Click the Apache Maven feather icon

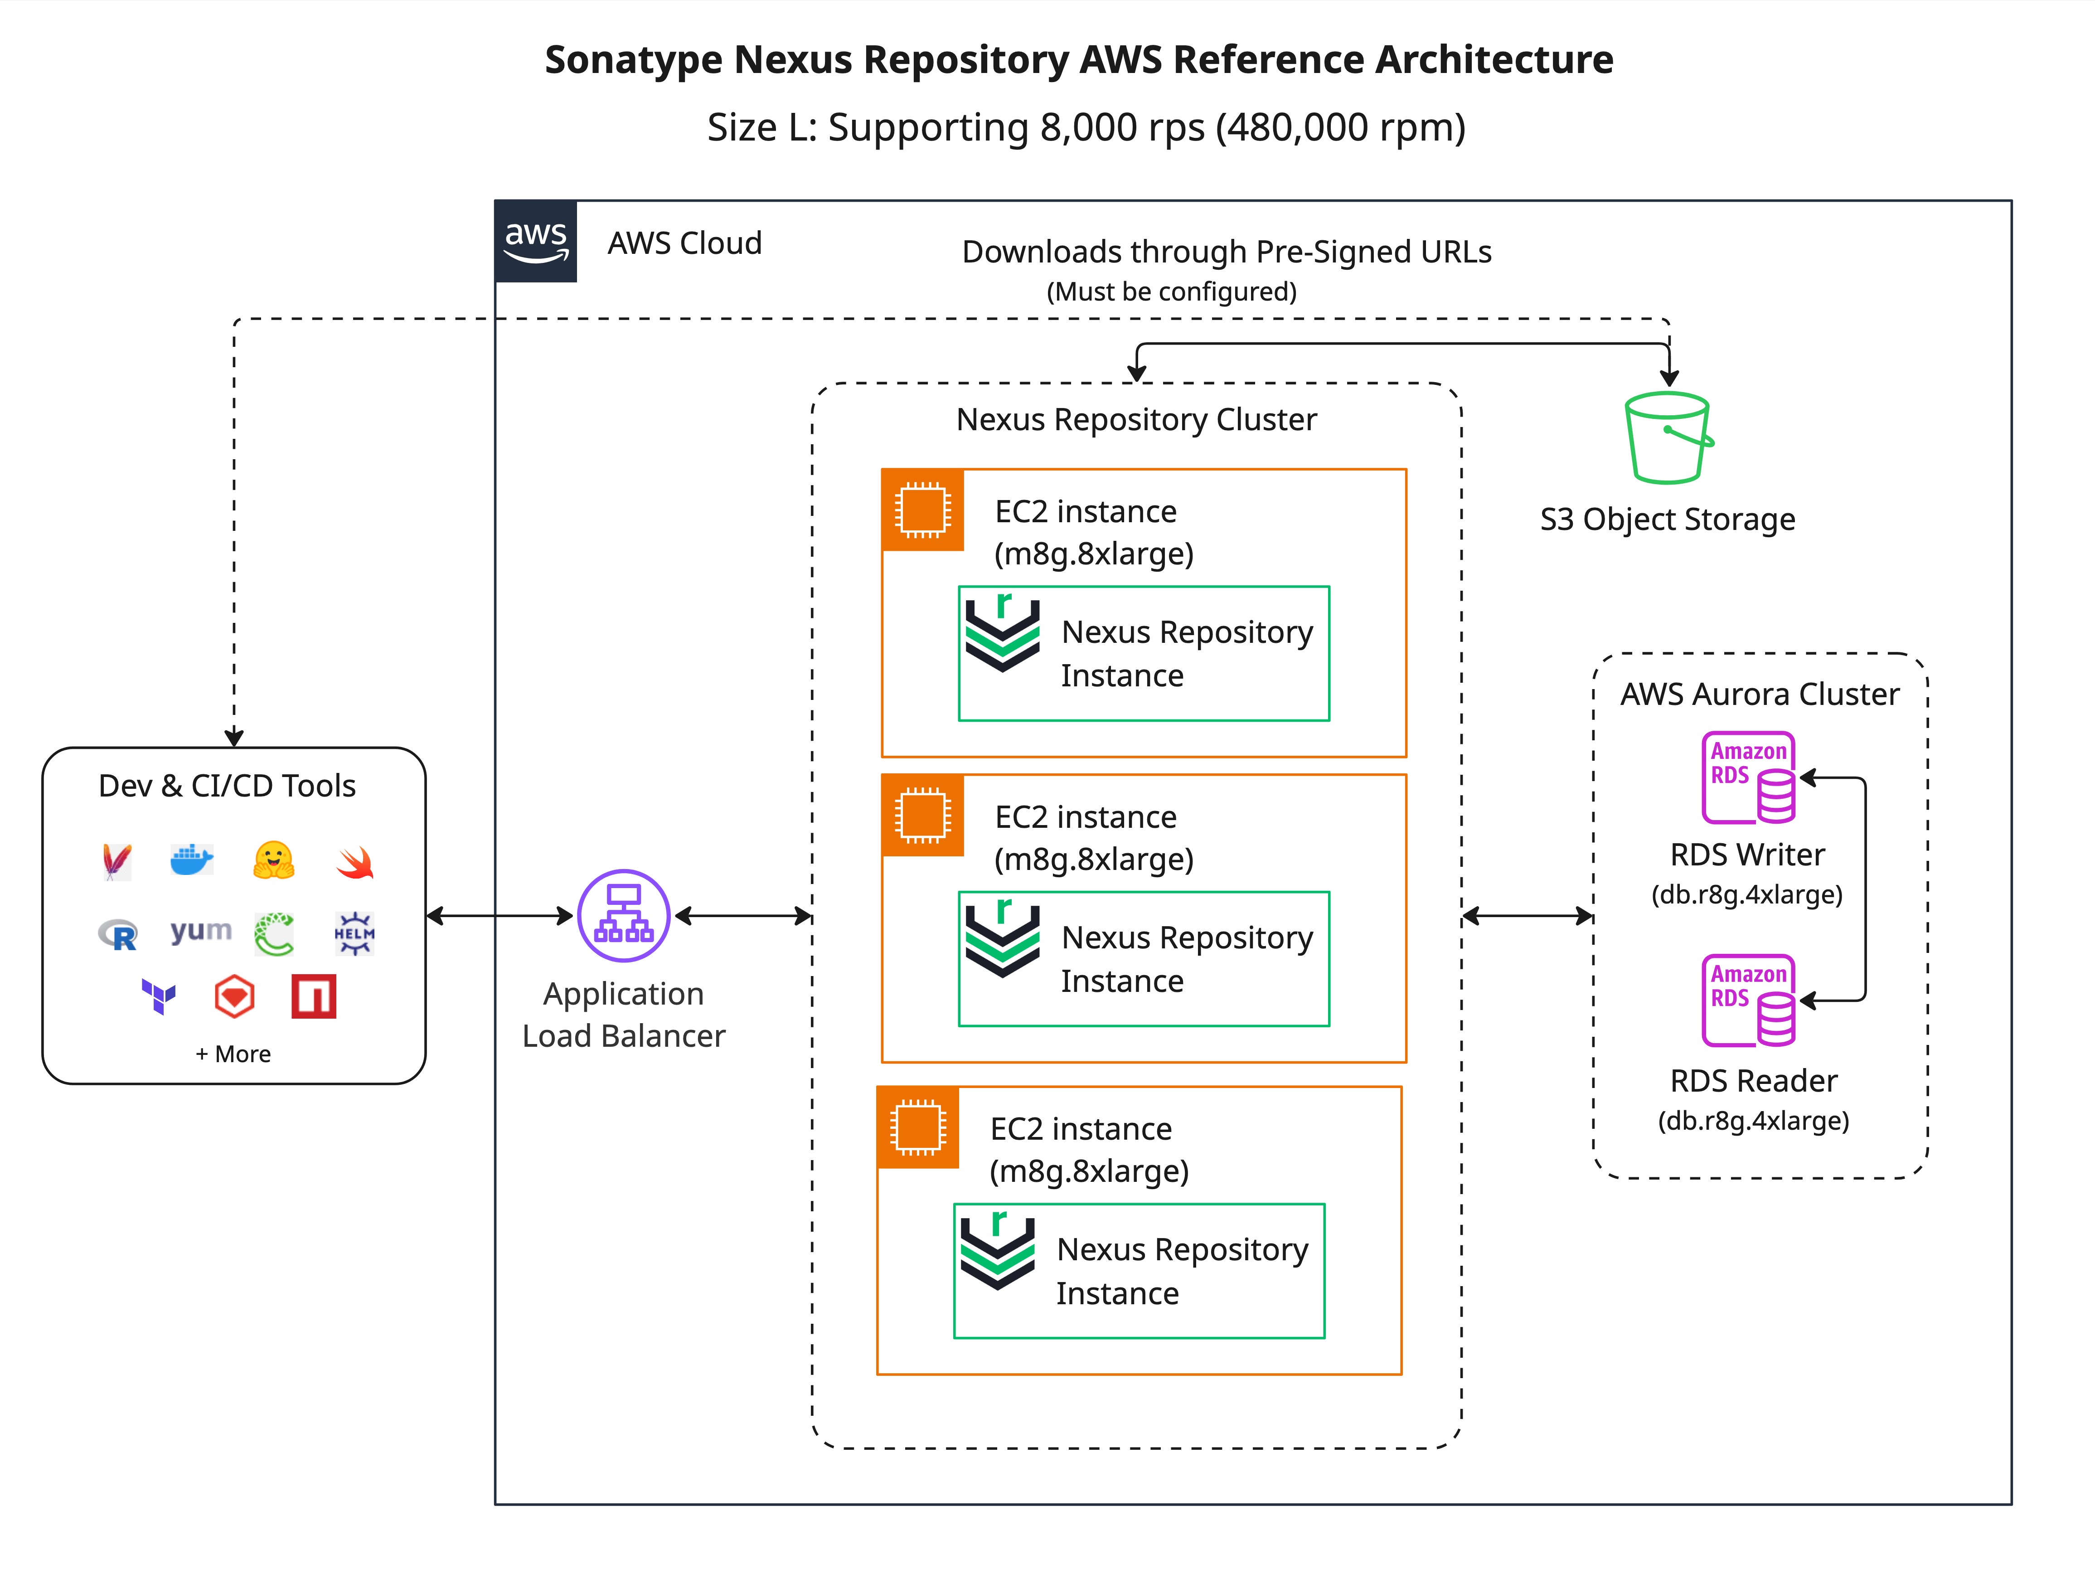(x=116, y=861)
